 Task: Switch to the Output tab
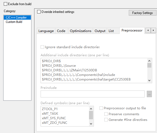100,31
